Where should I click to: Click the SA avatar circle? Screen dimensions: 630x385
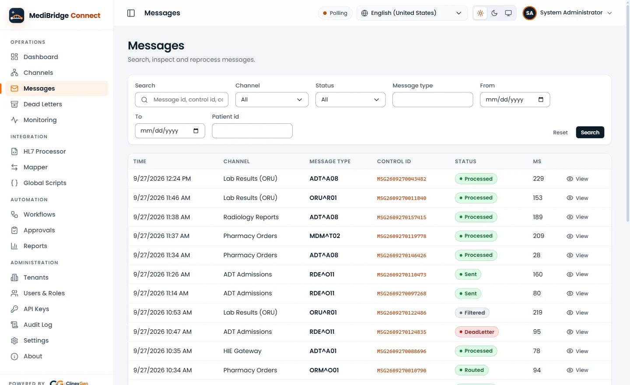[x=529, y=13]
